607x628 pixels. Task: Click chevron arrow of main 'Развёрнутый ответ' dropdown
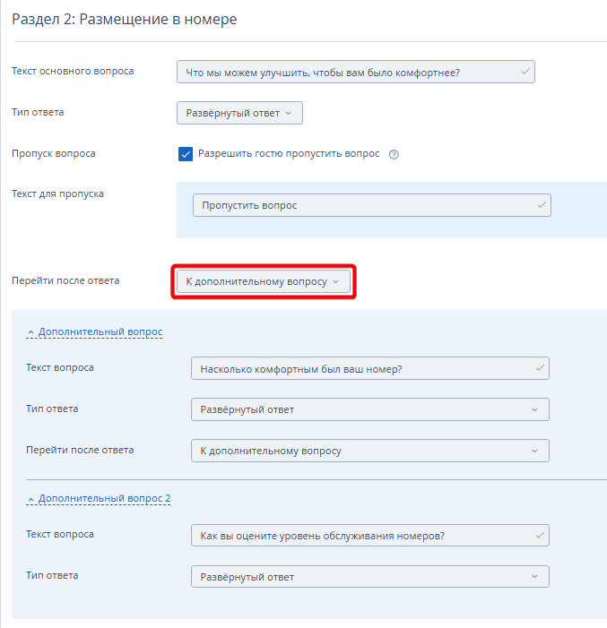[289, 113]
